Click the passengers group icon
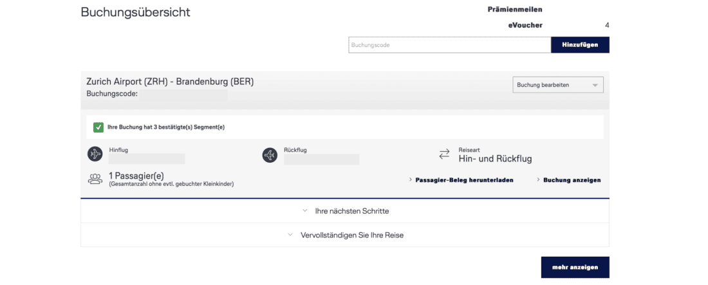The image size is (708, 285). [x=95, y=179]
